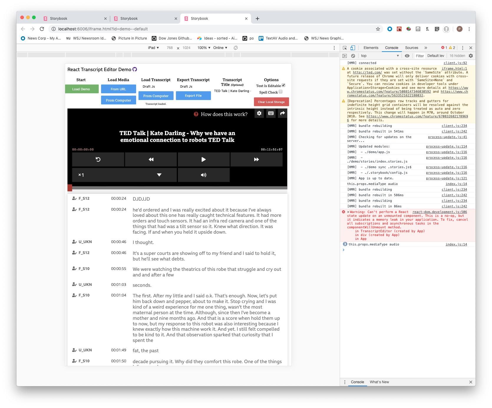Click the inspect element icon in DevTools
The width and height of the screenshot is (492, 408).
pos(345,48)
